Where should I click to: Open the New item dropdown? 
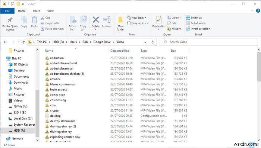click(136, 17)
